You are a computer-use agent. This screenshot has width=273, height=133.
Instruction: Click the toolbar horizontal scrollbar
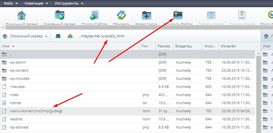pos(139,28)
